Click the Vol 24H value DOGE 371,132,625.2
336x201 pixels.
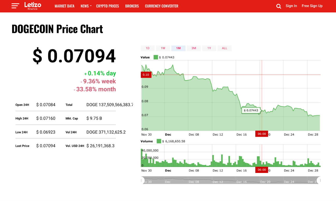106,132
